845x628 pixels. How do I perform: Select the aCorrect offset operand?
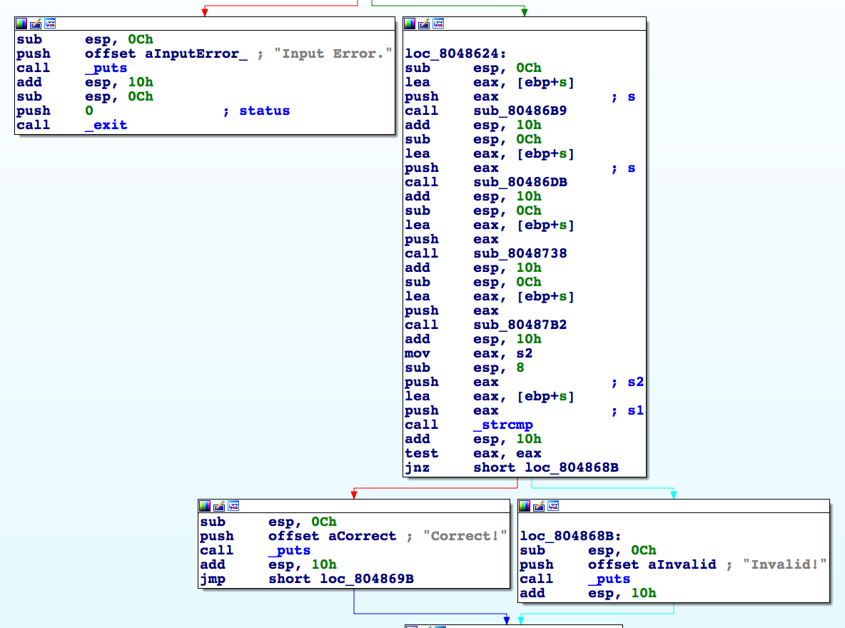(362, 536)
